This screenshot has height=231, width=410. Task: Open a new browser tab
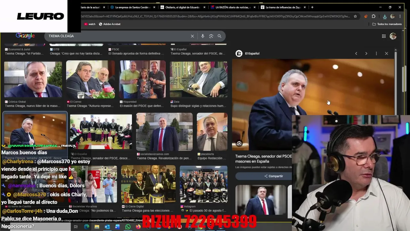(312, 7)
